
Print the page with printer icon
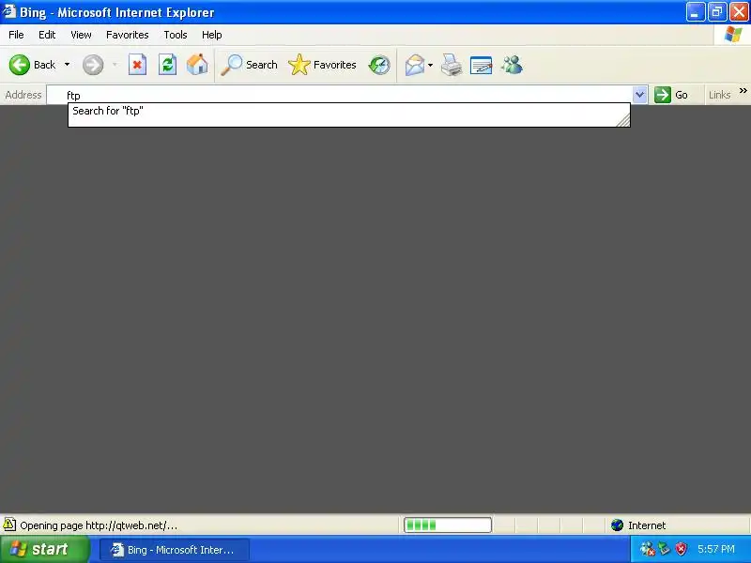[x=452, y=65]
